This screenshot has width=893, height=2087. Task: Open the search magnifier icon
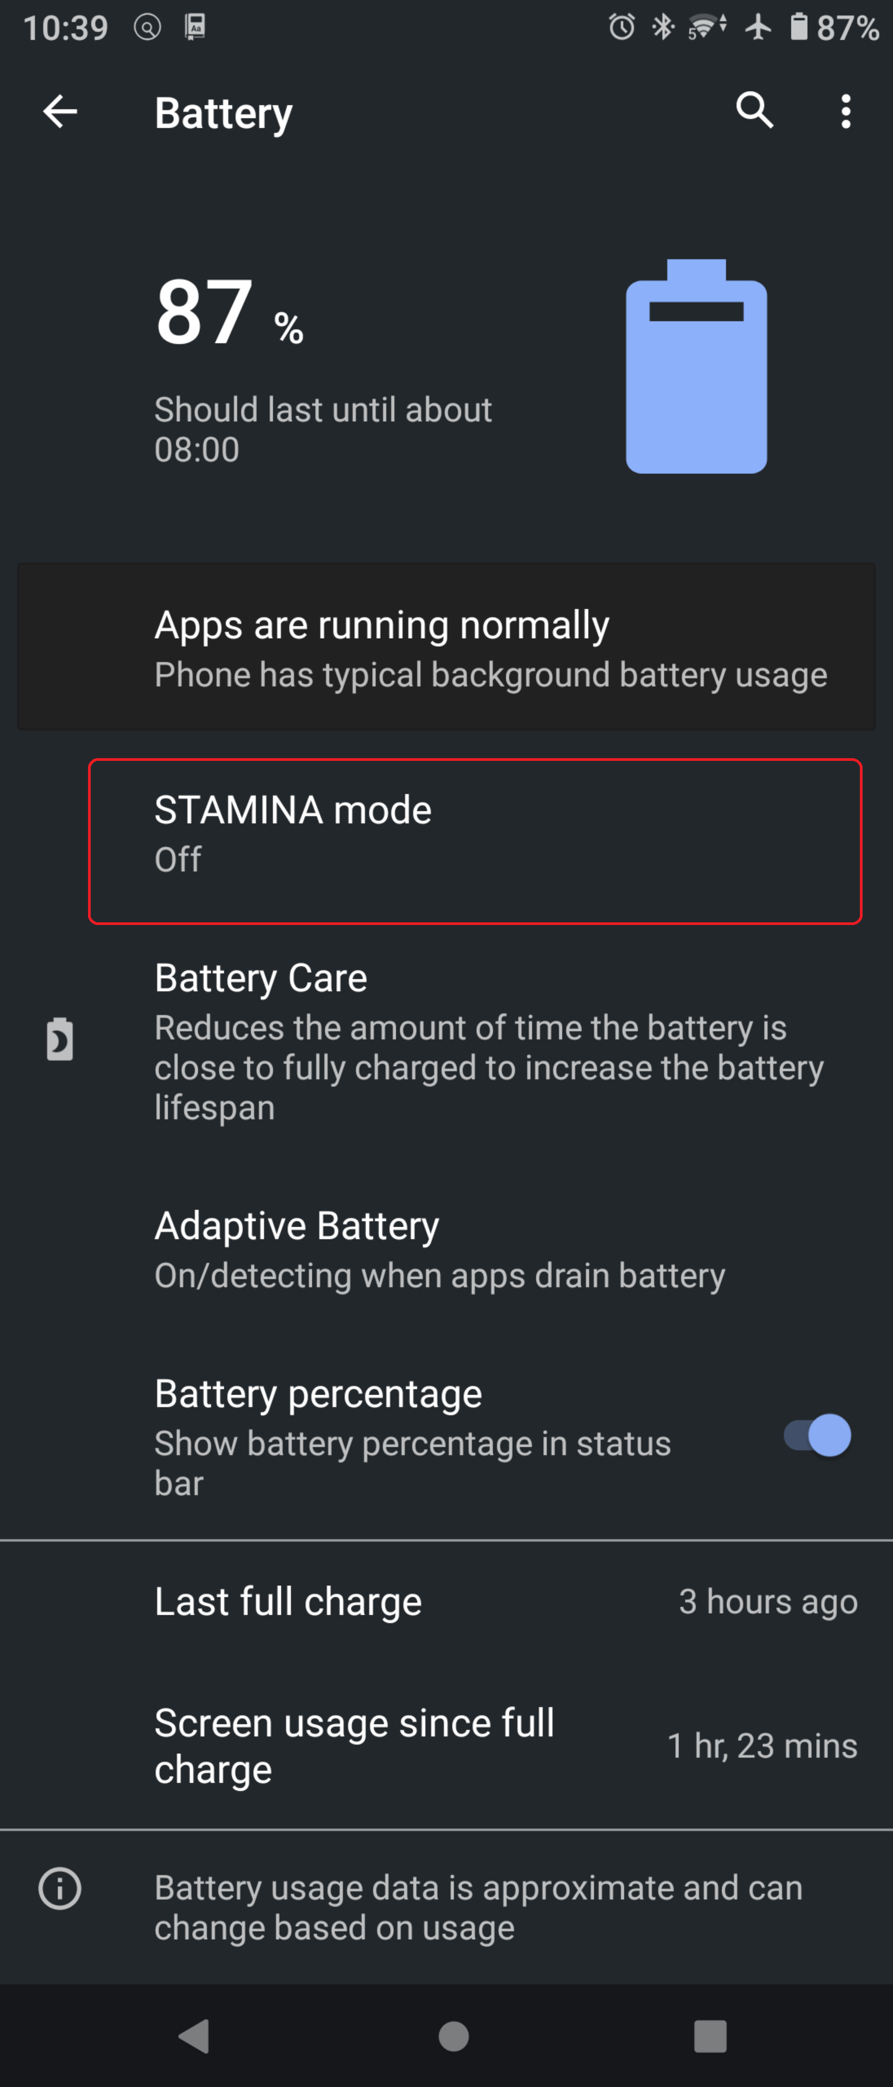[x=754, y=110]
